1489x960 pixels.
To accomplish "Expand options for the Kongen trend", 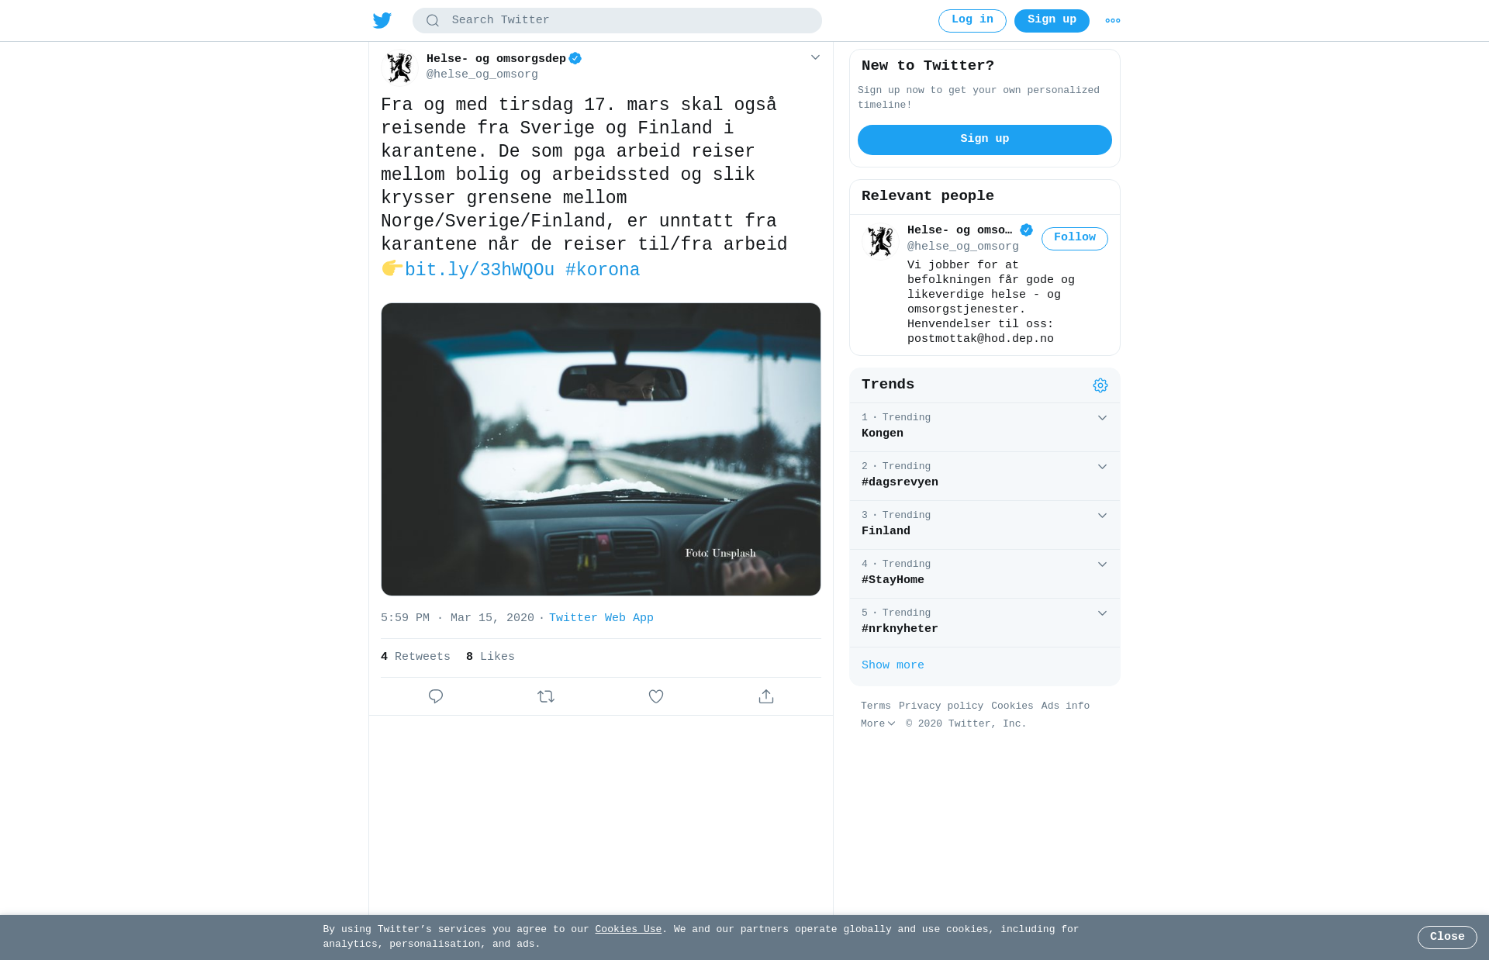I will 1102,418.
